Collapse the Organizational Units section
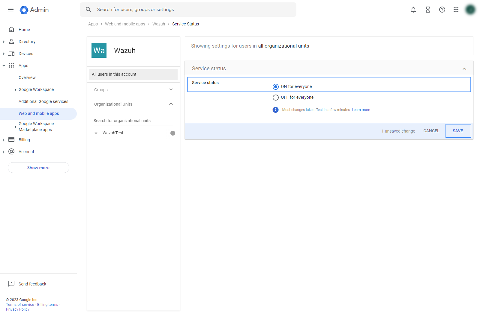 coord(171,104)
